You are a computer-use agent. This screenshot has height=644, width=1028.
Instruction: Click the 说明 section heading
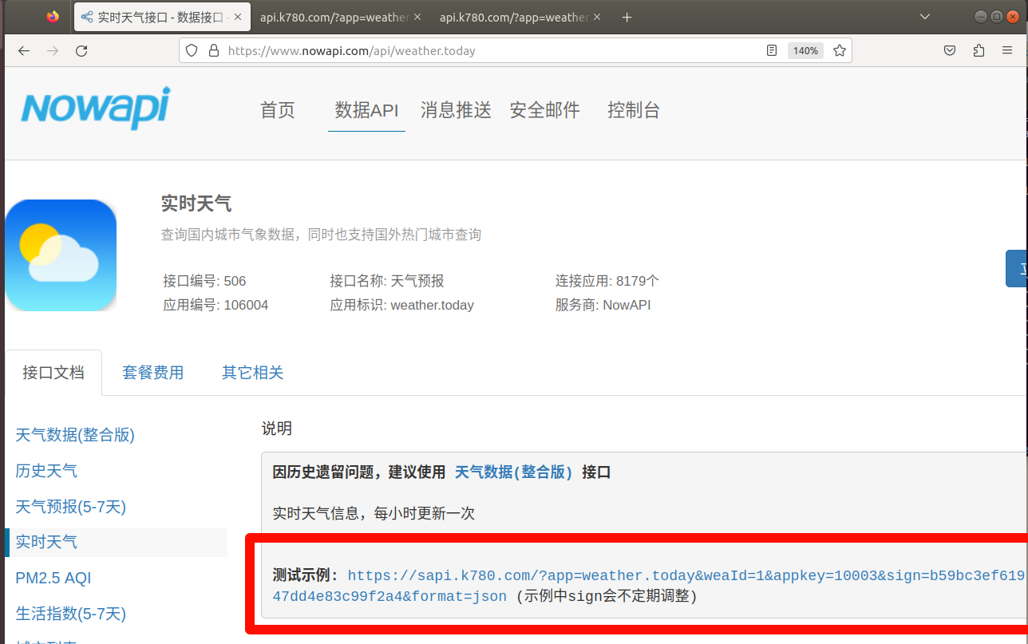click(277, 429)
